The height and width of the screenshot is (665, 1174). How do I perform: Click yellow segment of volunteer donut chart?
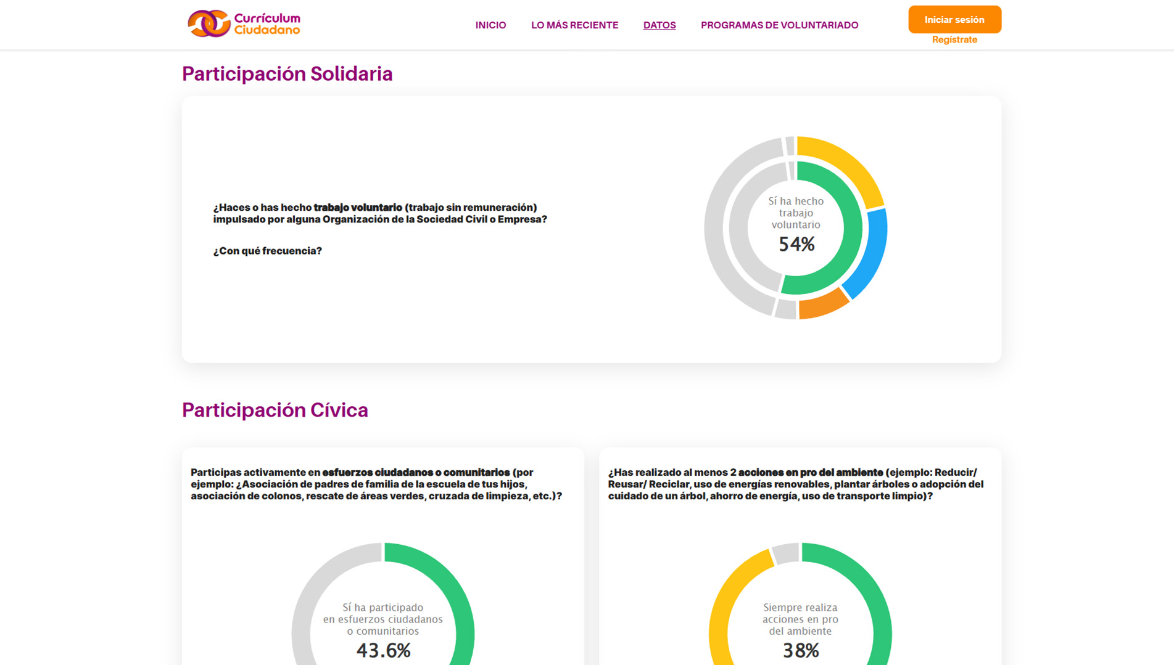click(x=849, y=163)
